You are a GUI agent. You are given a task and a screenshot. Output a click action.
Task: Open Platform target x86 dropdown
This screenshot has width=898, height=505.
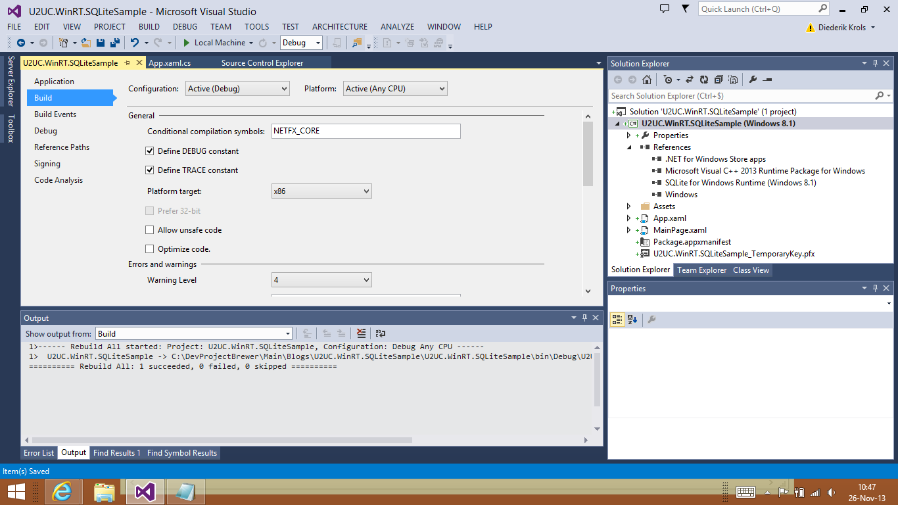pyautogui.click(x=321, y=191)
